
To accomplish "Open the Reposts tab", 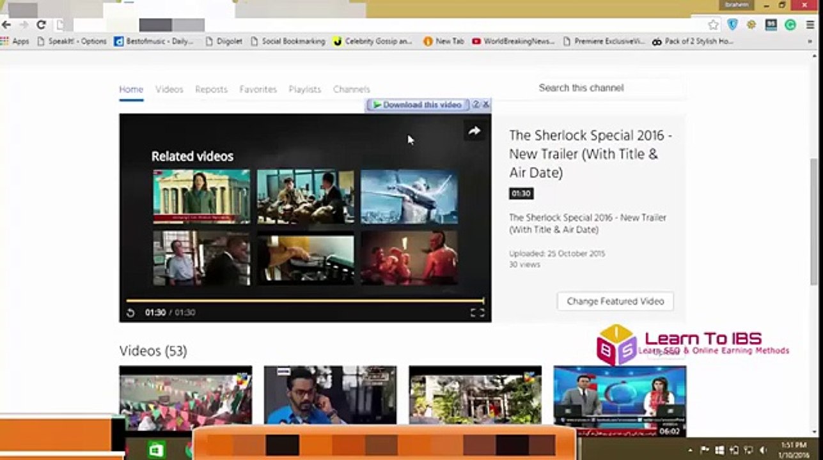I will (x=211, y=89).
